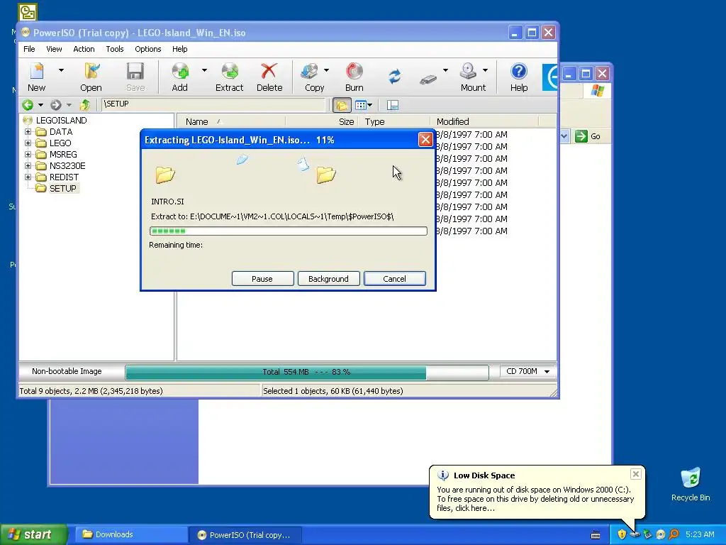The height and width of the screenshot is (545, 726).
Task: Expand the REDIST folder node
Action: tap(28, 177)
